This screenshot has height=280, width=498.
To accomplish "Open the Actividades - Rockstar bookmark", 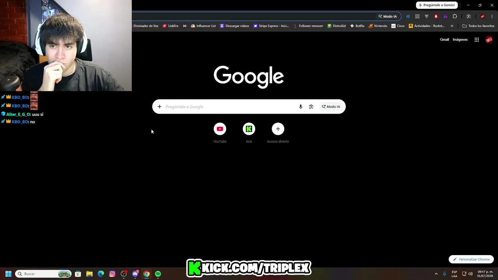I will point(426,26).
